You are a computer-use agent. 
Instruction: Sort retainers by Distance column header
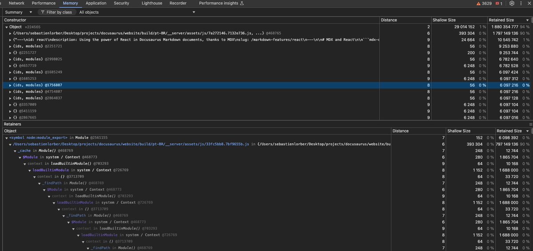tap(418, 131)
